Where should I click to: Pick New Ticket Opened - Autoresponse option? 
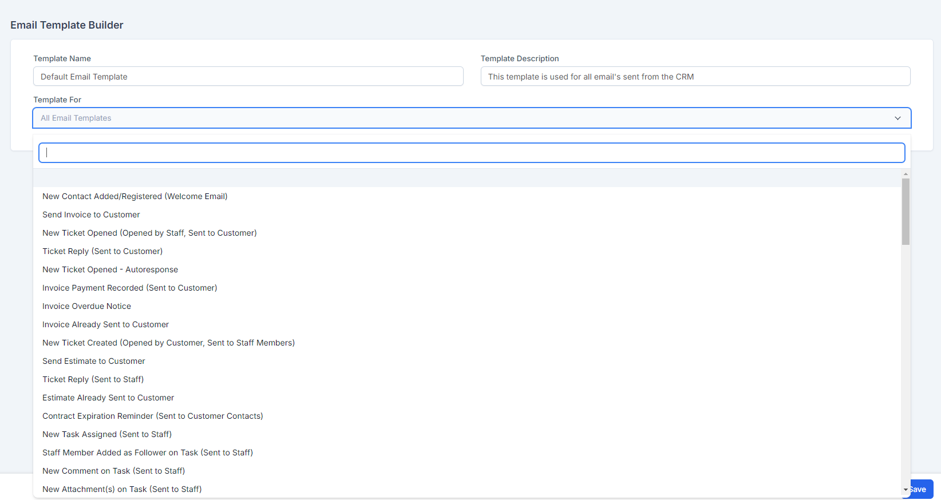click(x=110, y=269)
